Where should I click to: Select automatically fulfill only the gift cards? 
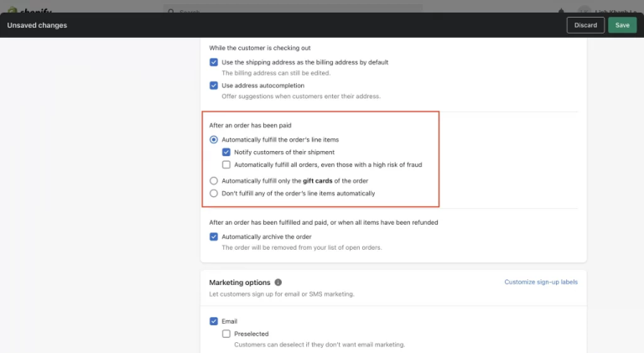click(x=214, y=180)
